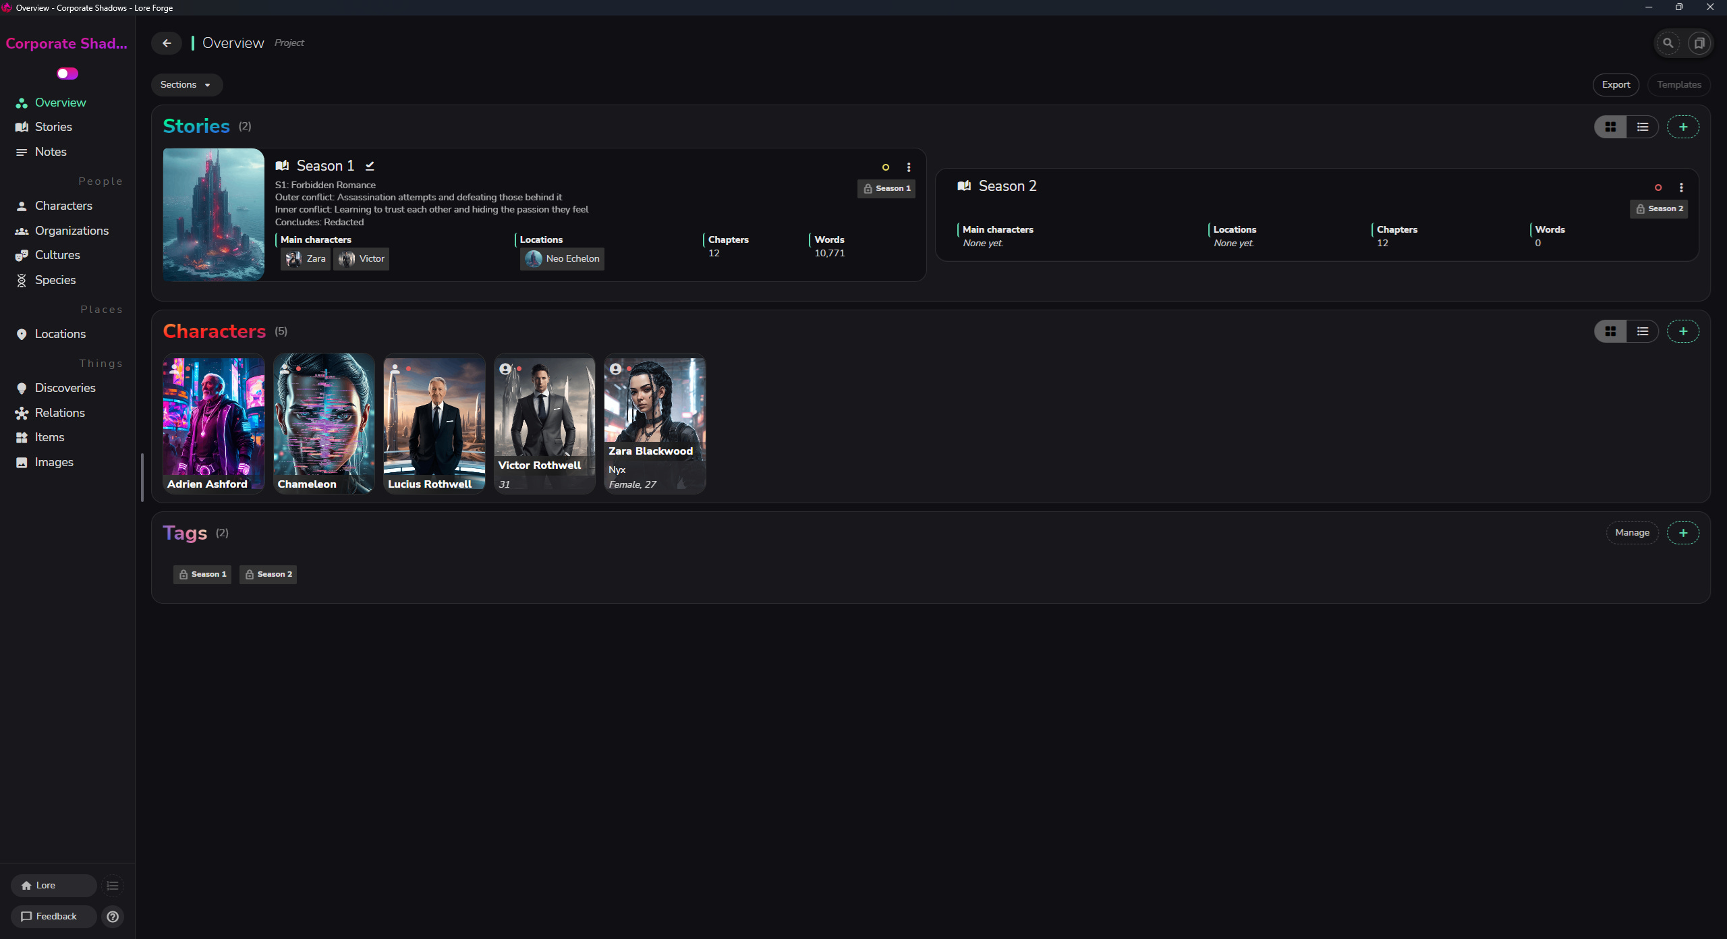Image resolution: width=1727 pixels, height=939 pixels.
Task: Open the help question mark icon
Action: [113, 917]
